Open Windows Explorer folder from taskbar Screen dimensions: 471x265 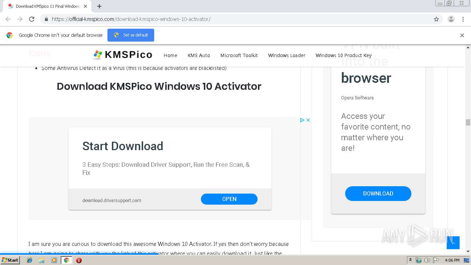pos(42,260)
